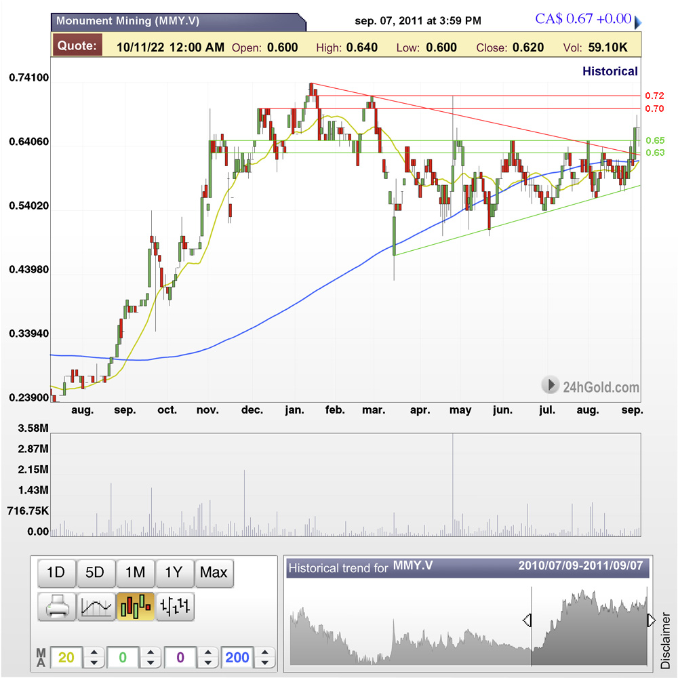Screen dimensions: 678x678
Task: Decrease the 200 moving average value
Action: point(265,663)
